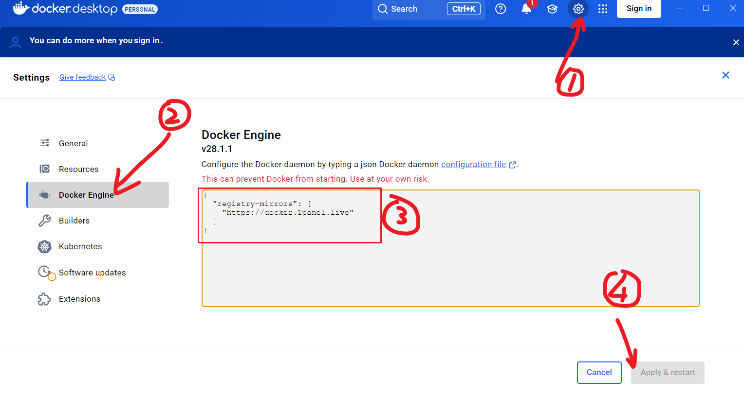The height and width of the screenshot is (394, 744).
Task: Click the Docker Desktop whale logo
Action: pyautogui.click(x=21, y=8)
